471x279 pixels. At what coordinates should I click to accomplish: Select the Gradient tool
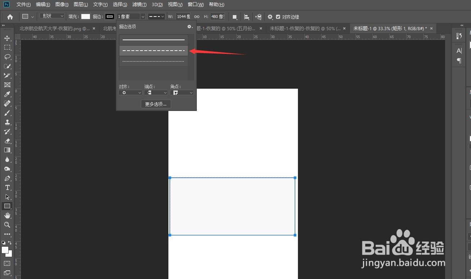pyautogui.click(x=7, y=150)
